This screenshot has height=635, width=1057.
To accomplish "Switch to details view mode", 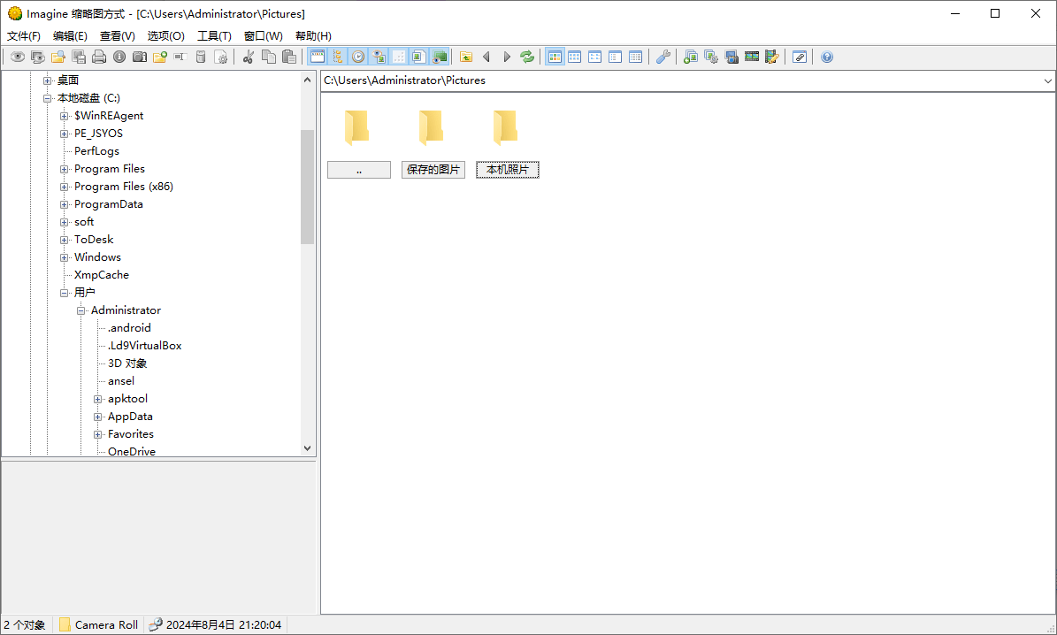I will pyautogui.click(x=635, y=56).
